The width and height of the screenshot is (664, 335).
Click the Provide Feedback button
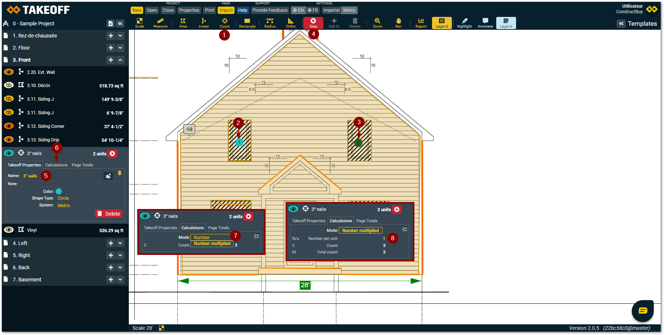click(270, 10)
